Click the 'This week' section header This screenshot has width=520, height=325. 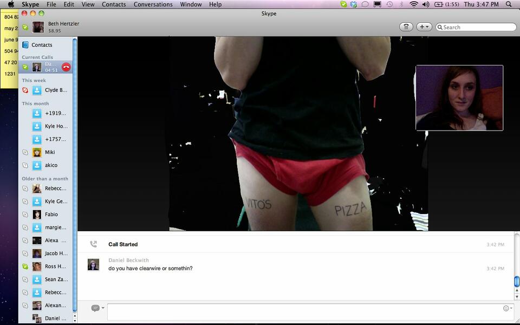34,80
